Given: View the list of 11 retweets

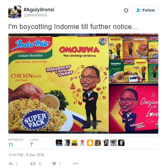Looking at the screenshot, I should click(16, 143).
